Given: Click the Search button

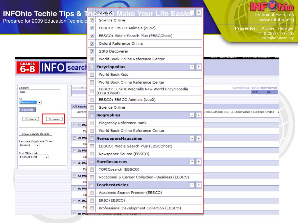Looking at the screenshot, I should [27, 109].
